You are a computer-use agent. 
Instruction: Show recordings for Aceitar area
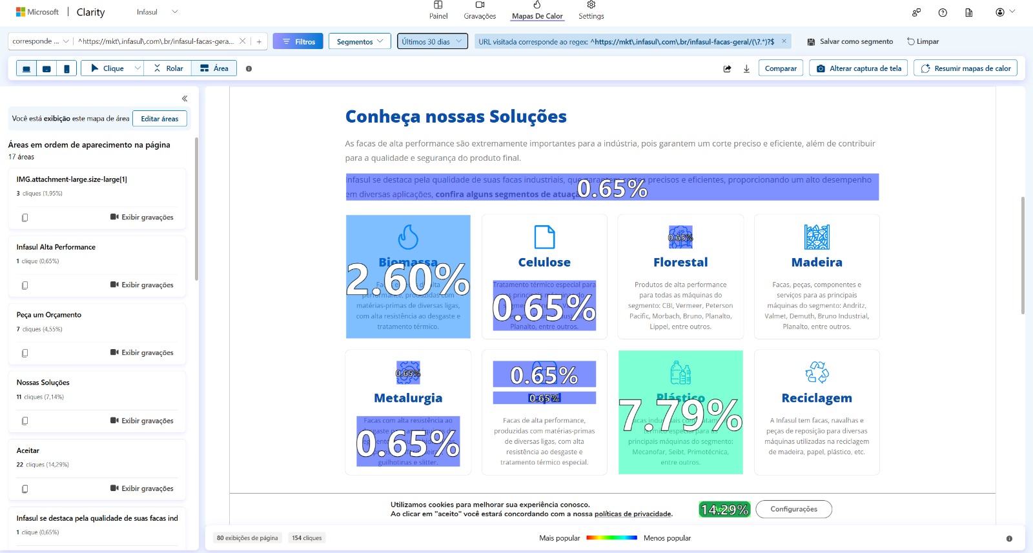141,488
